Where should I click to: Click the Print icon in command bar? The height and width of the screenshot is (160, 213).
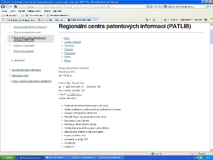click(165, 20)
